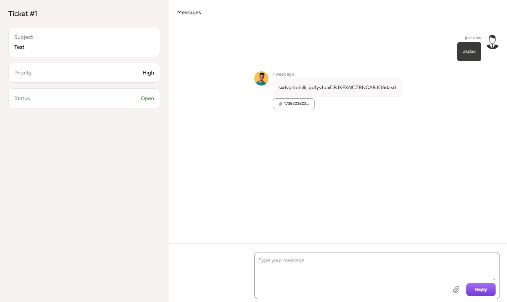Viewport: 507px width, 302px height.
Task: Click the green Open status value
Action: (147, 98)
